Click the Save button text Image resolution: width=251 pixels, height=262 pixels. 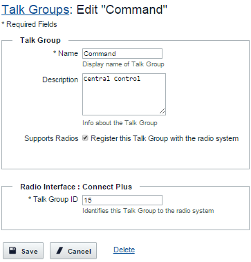click(30, 251)
